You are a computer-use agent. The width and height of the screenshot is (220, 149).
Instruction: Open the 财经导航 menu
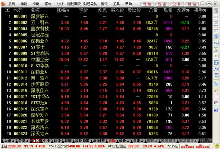(x=90, y=4)
